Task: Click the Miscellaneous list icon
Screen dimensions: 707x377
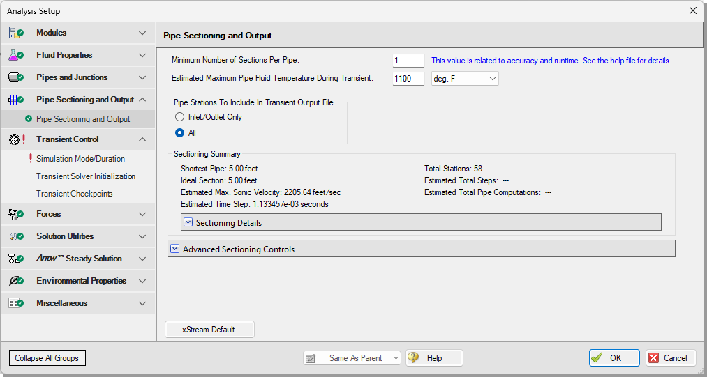Action: [x=16, y=303]
